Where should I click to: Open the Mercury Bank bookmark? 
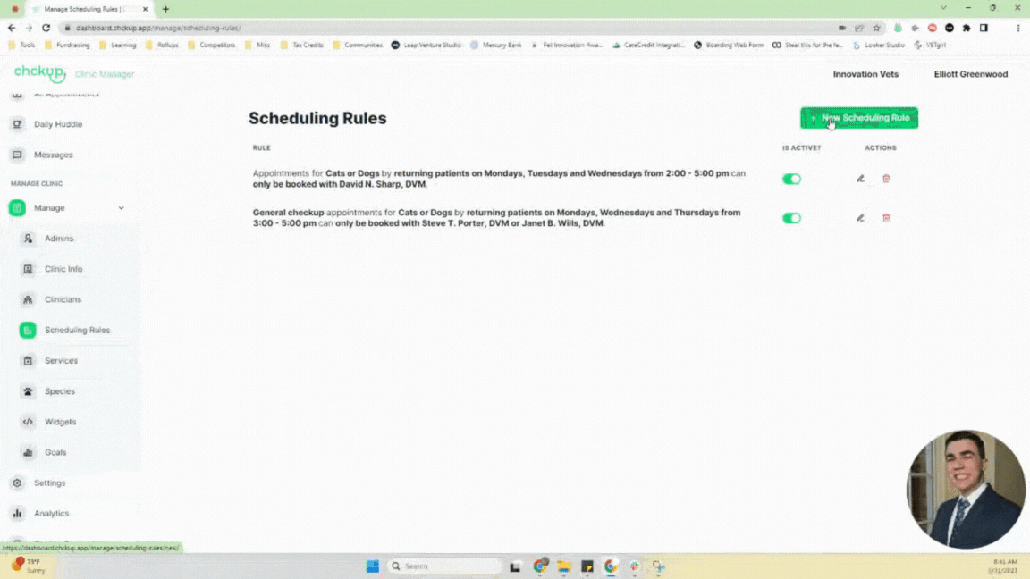point(496,46)
